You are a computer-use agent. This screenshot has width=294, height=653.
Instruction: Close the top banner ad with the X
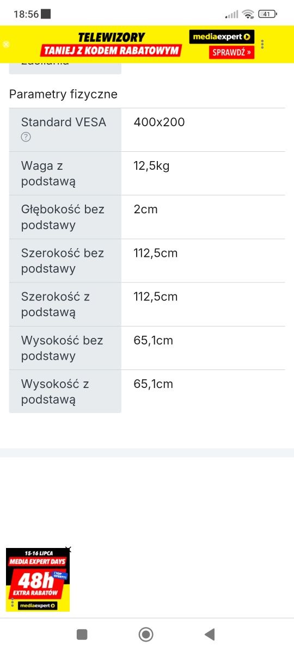click(x=6, y=45)
